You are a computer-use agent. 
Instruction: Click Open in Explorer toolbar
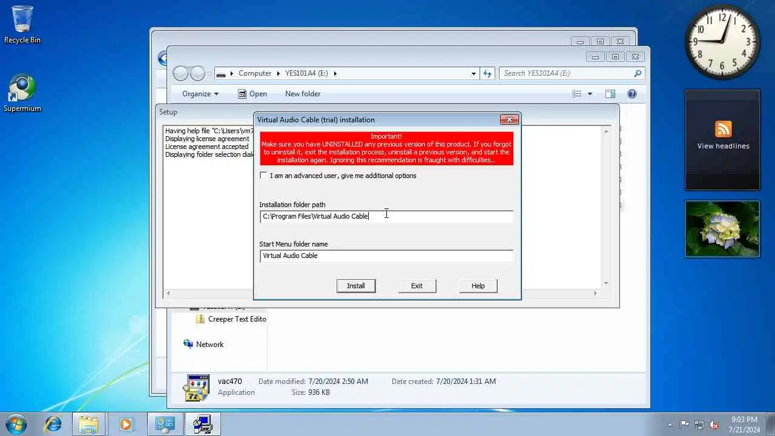(x=252, y=94)
